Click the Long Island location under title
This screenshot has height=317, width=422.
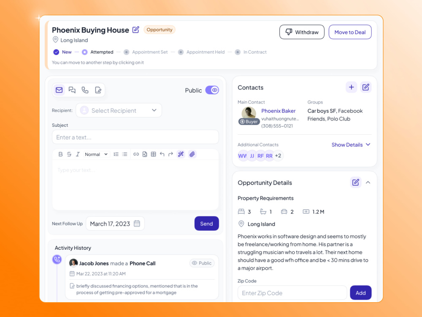[x=70, y=40]
